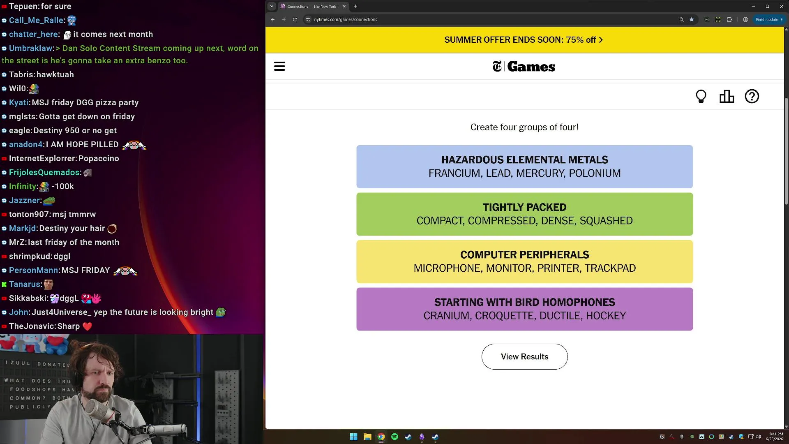The width and height of the screenshot is (789, 444).
Task: Open the stats bar chart icon
Action: click(727, 97)
